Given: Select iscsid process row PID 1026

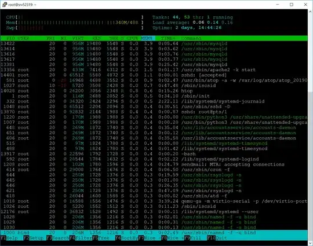Looking at the screenshot, I should [154, 206].
